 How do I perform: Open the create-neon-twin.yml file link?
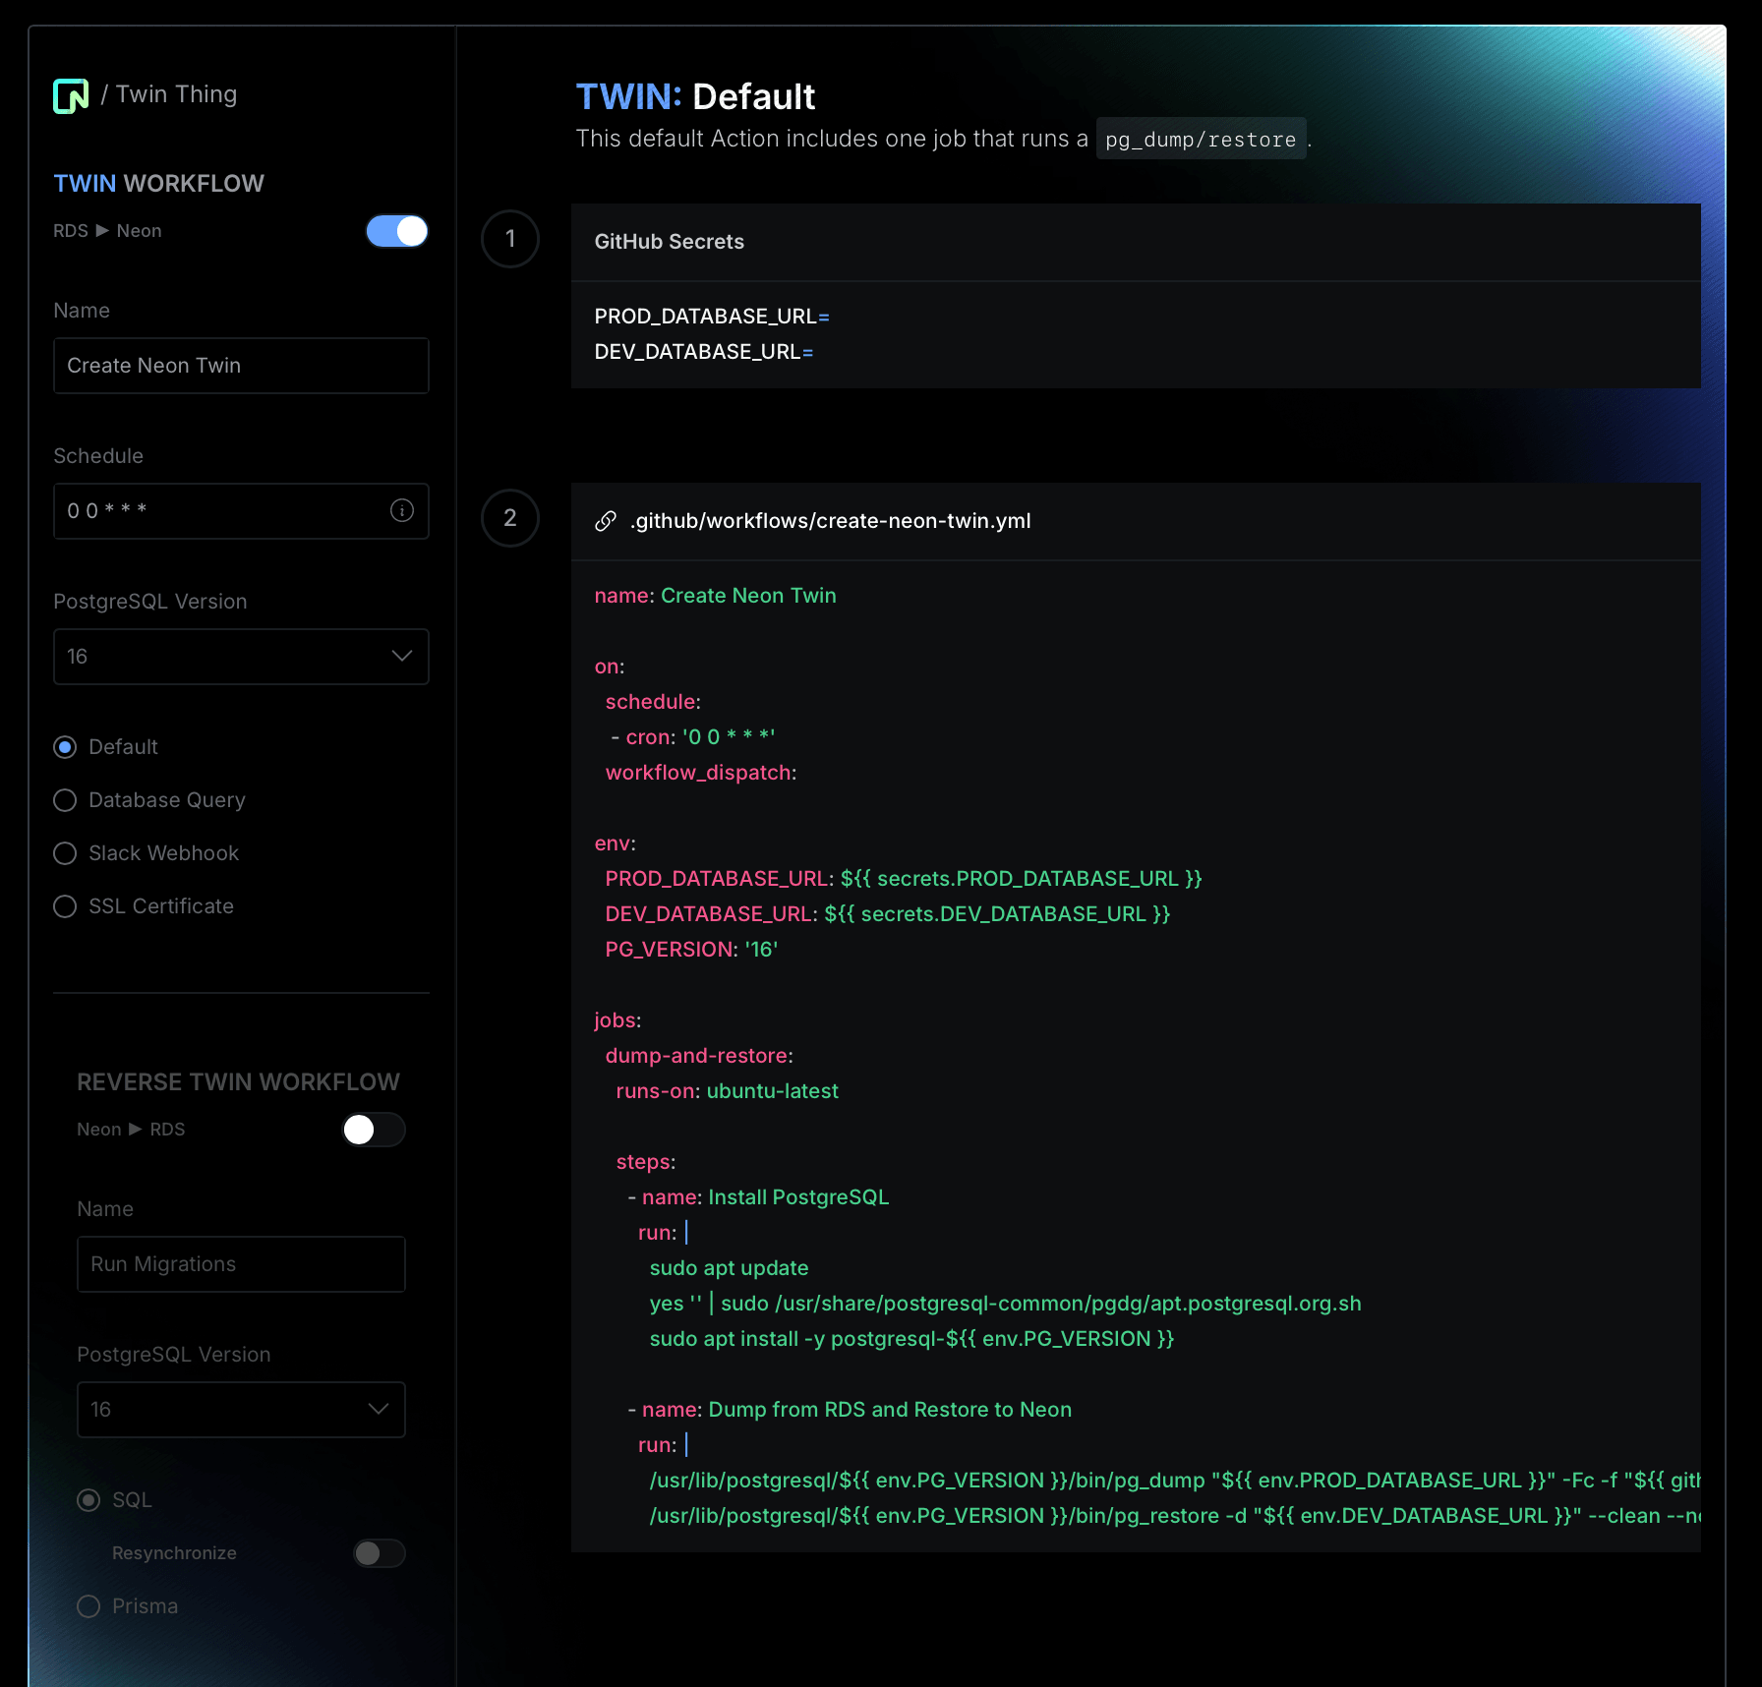830,521
